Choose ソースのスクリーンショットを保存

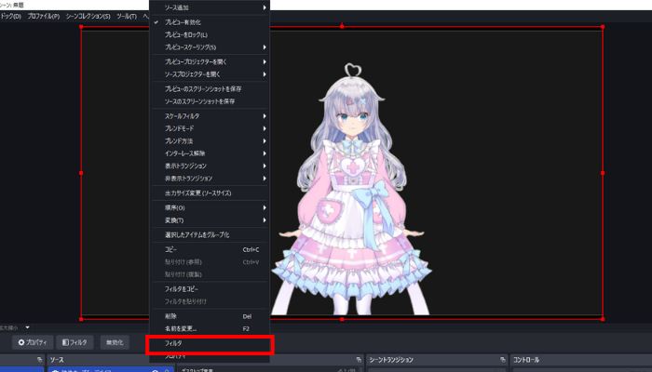[210, 101]
